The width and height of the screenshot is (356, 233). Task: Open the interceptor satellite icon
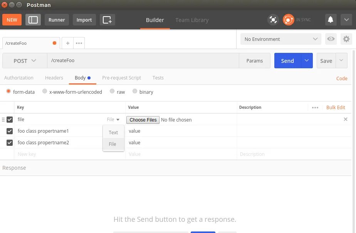273,20
